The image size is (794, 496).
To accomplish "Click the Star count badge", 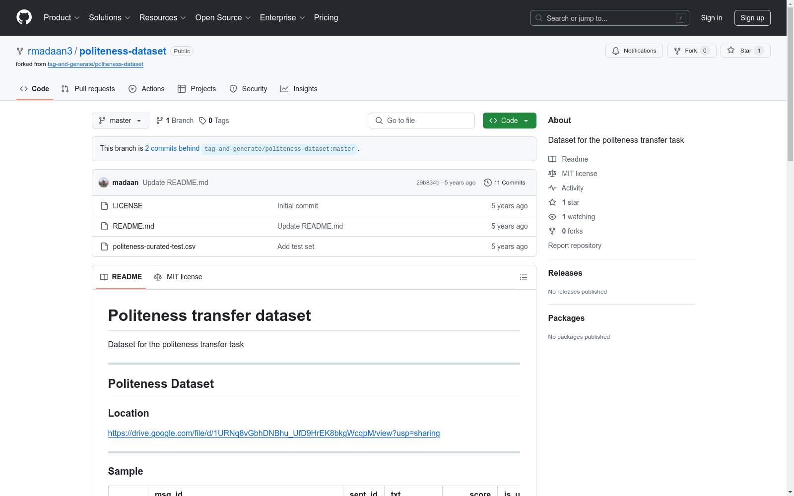I will tap(759, 51).
